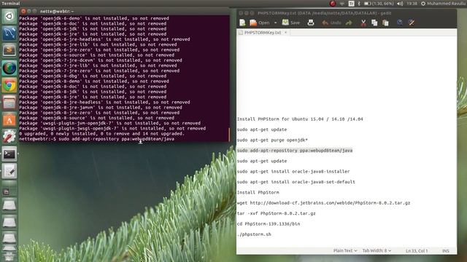
Task: Open the Tr keyboard layout indicator
Action: click(351, 4)
